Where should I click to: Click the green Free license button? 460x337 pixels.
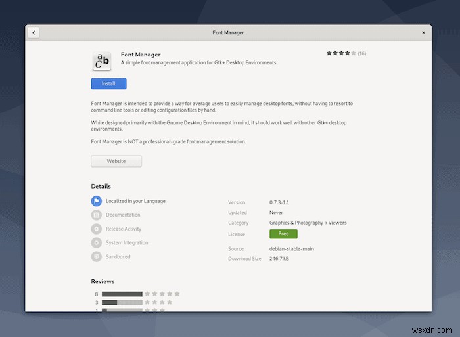click(283, 234)
